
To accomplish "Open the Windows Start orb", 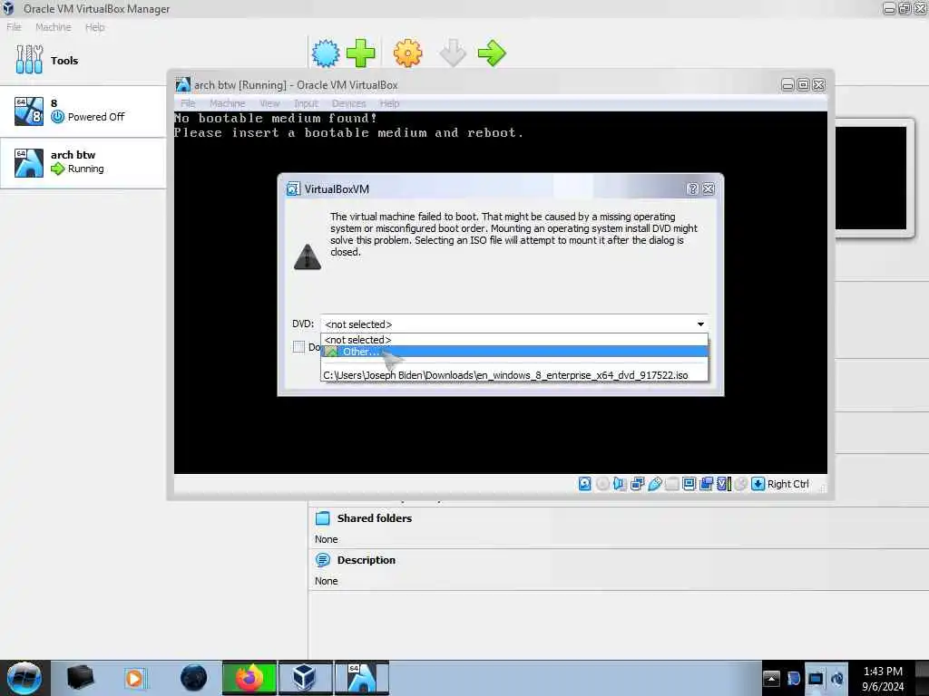I will 24,678.
